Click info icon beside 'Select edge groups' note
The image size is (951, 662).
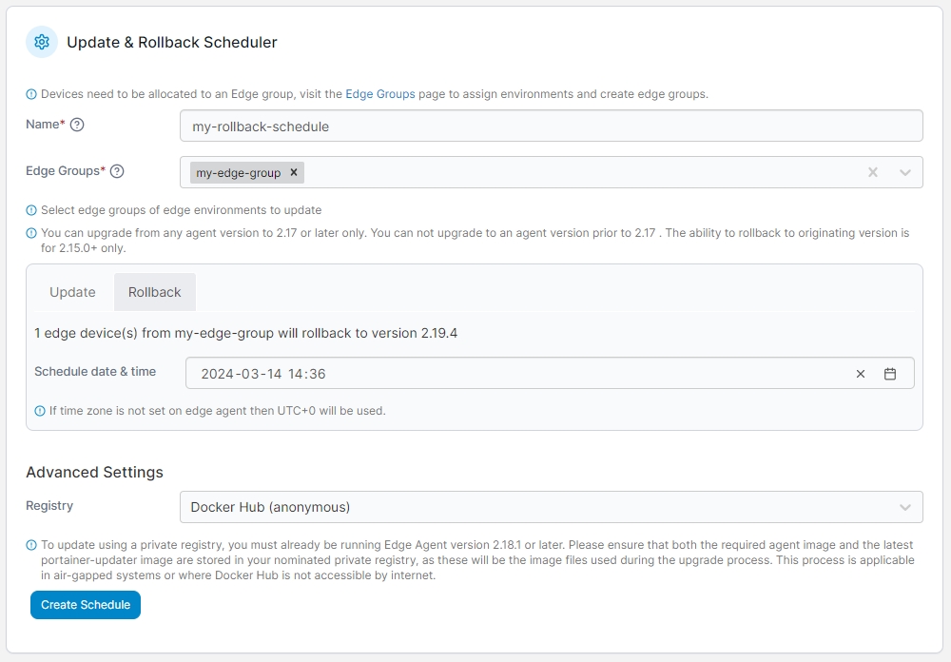point(31,210)
